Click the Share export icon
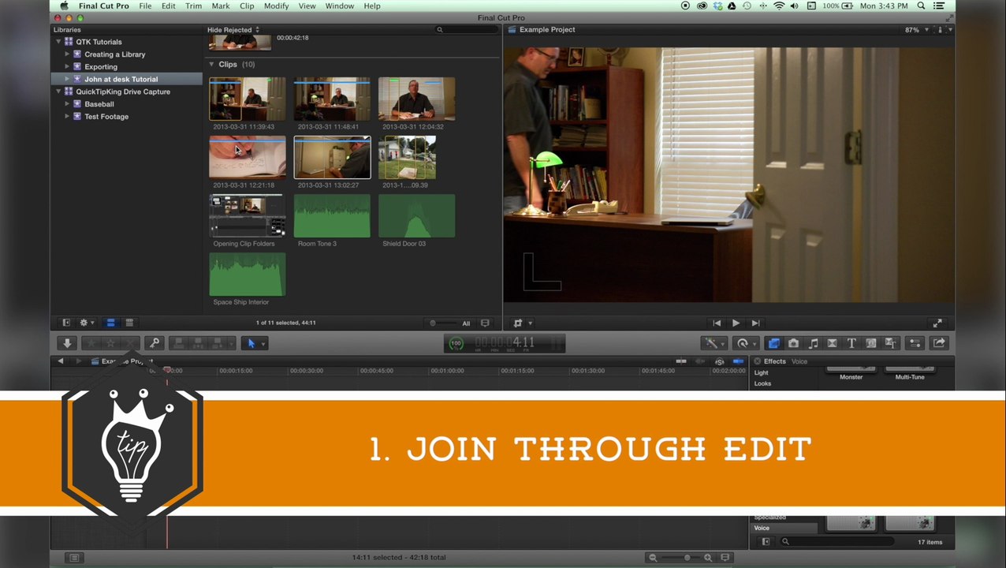 pos(939,343)
